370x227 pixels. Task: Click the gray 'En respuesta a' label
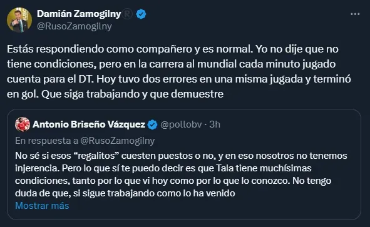pos(46,141)
